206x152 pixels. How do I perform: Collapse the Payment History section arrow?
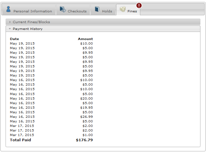click(x=10, y=29)
